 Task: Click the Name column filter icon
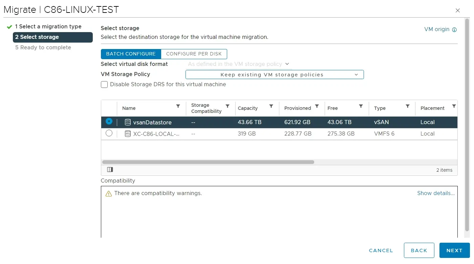(x=178, y=106)
